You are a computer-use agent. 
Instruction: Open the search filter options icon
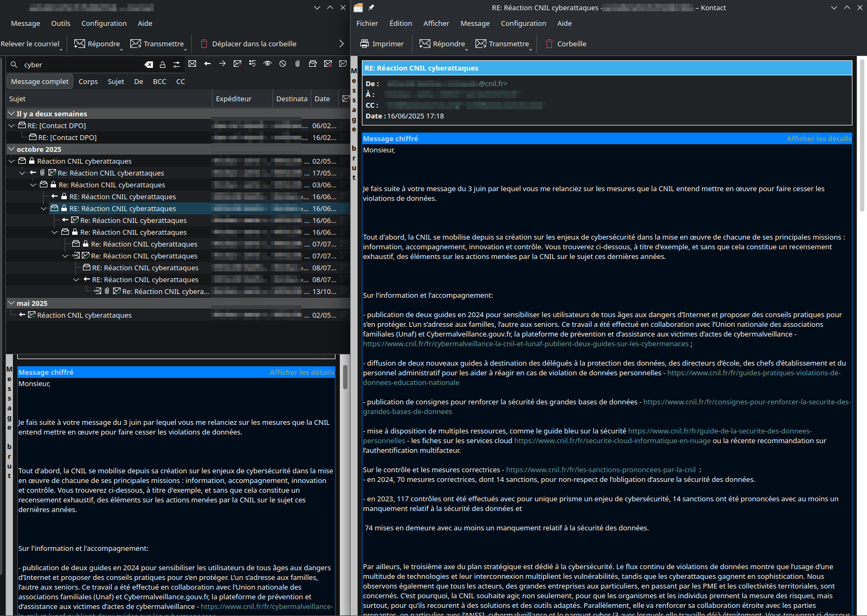(x=177, y=65)
